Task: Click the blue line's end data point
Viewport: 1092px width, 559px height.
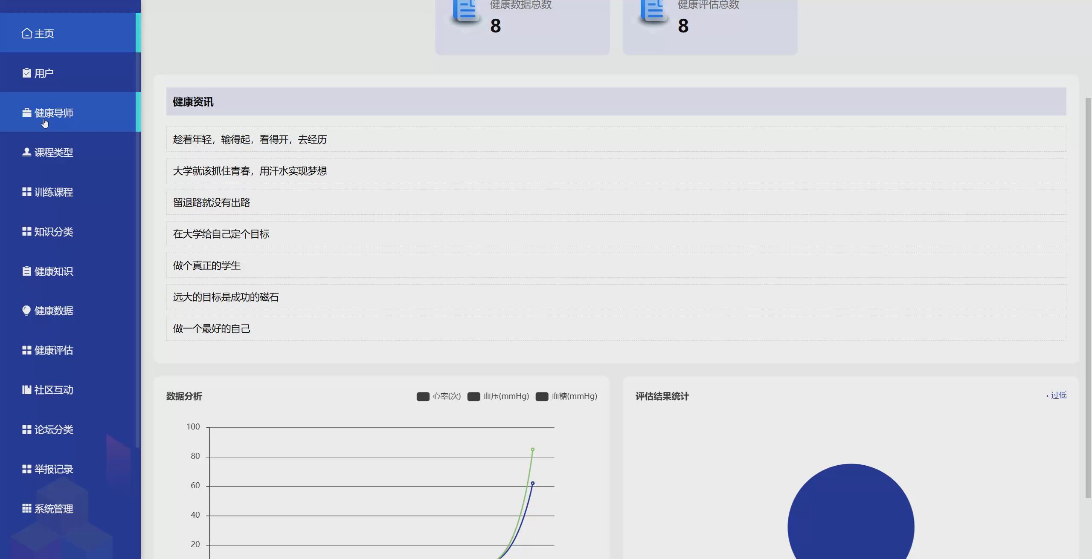Action: 533,483
